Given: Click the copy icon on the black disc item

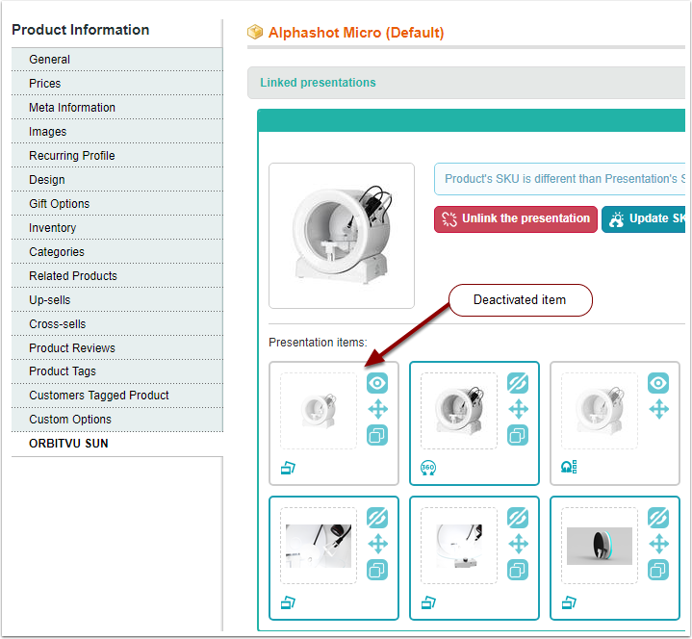Looking at the screenshot, I should [x=658, y=570].
